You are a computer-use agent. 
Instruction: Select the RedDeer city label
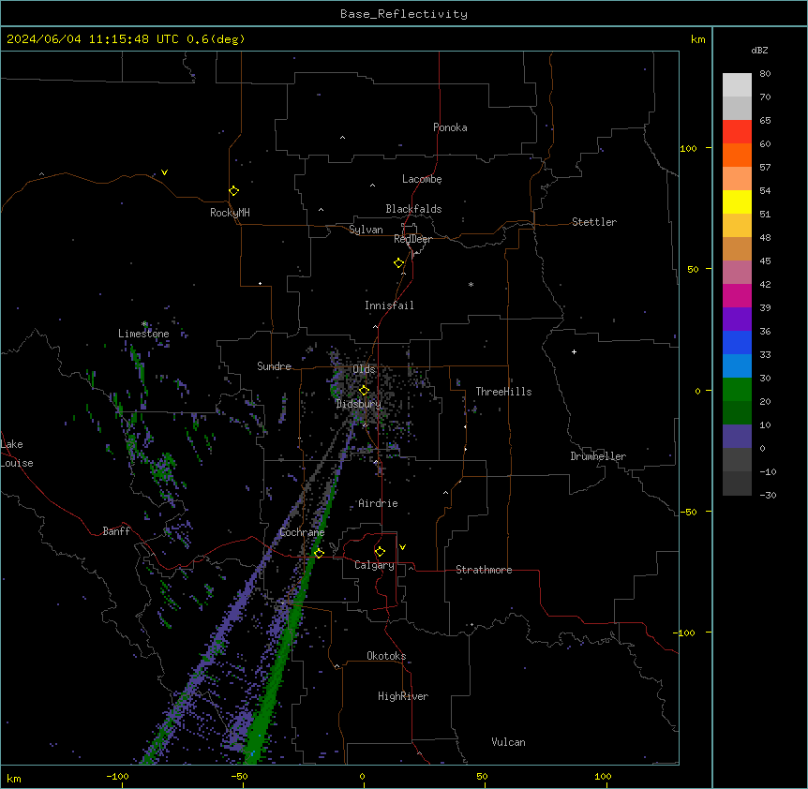coord(412,239)
